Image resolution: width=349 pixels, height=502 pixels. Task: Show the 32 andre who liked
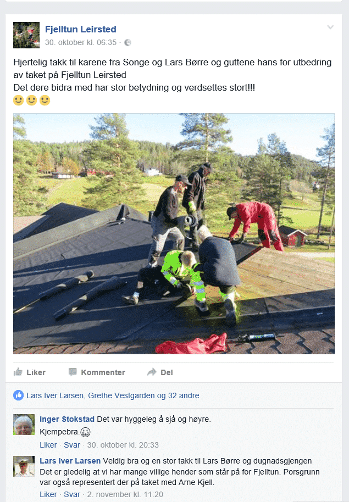pyautogui.click(x=184, y=395)
